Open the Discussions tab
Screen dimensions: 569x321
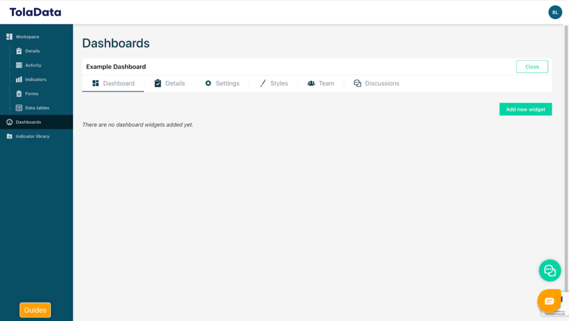point(376,83)
